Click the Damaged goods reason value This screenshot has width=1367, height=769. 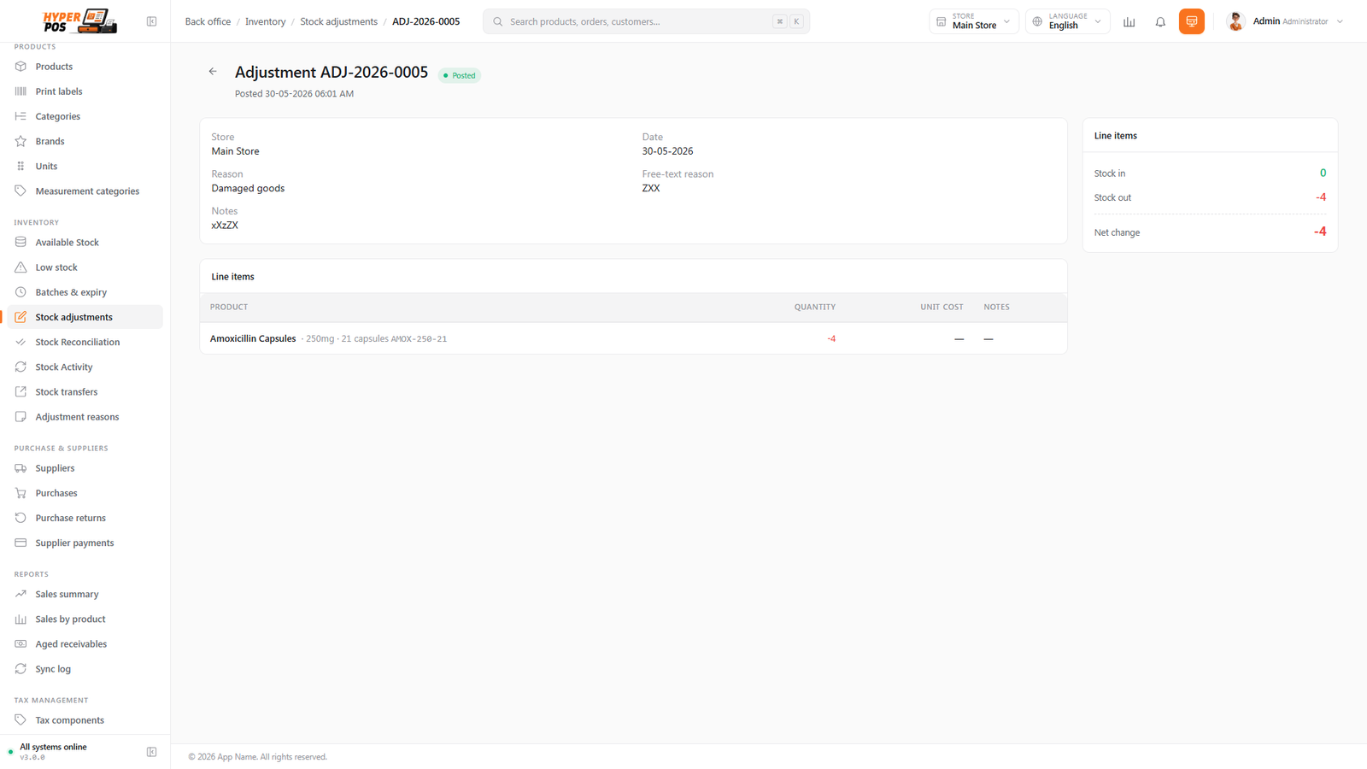(248, 188)
